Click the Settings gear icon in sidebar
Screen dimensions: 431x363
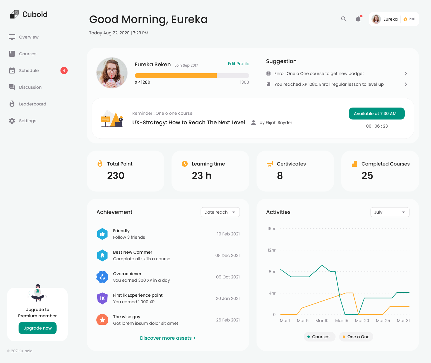[12, 121]
